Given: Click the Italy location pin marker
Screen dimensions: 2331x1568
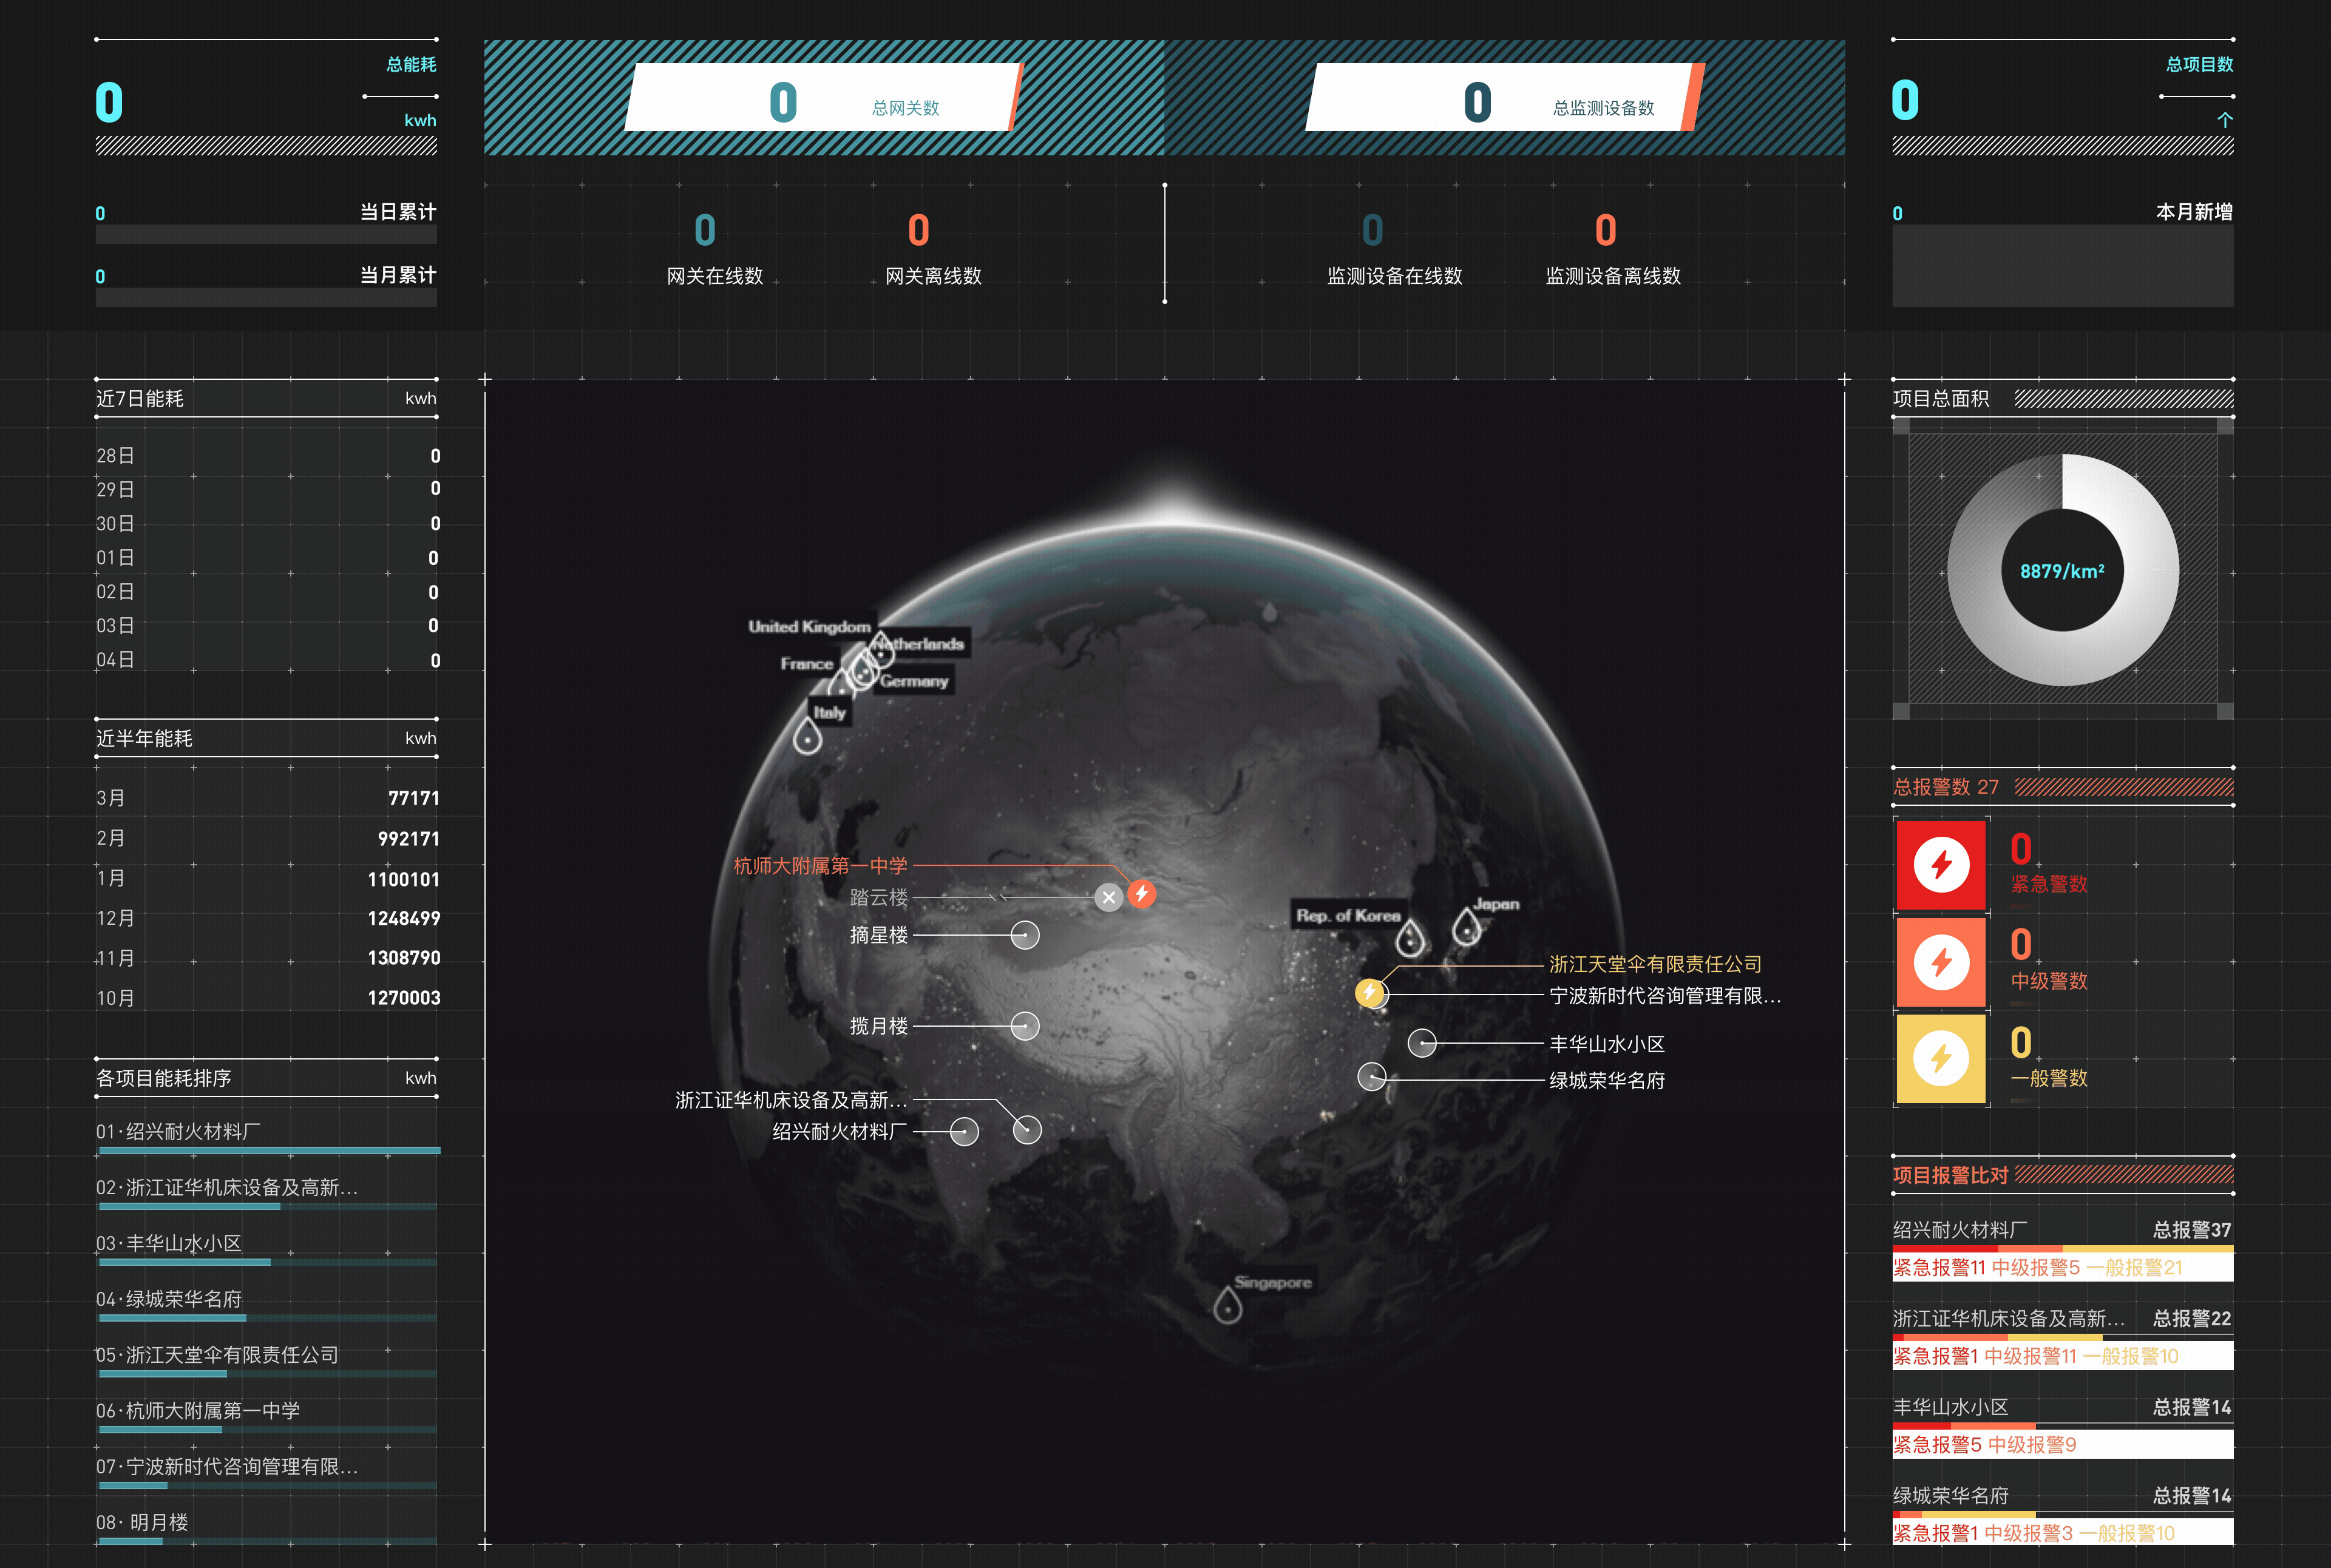Looking at the screenshot, I should tap(807, 737).
